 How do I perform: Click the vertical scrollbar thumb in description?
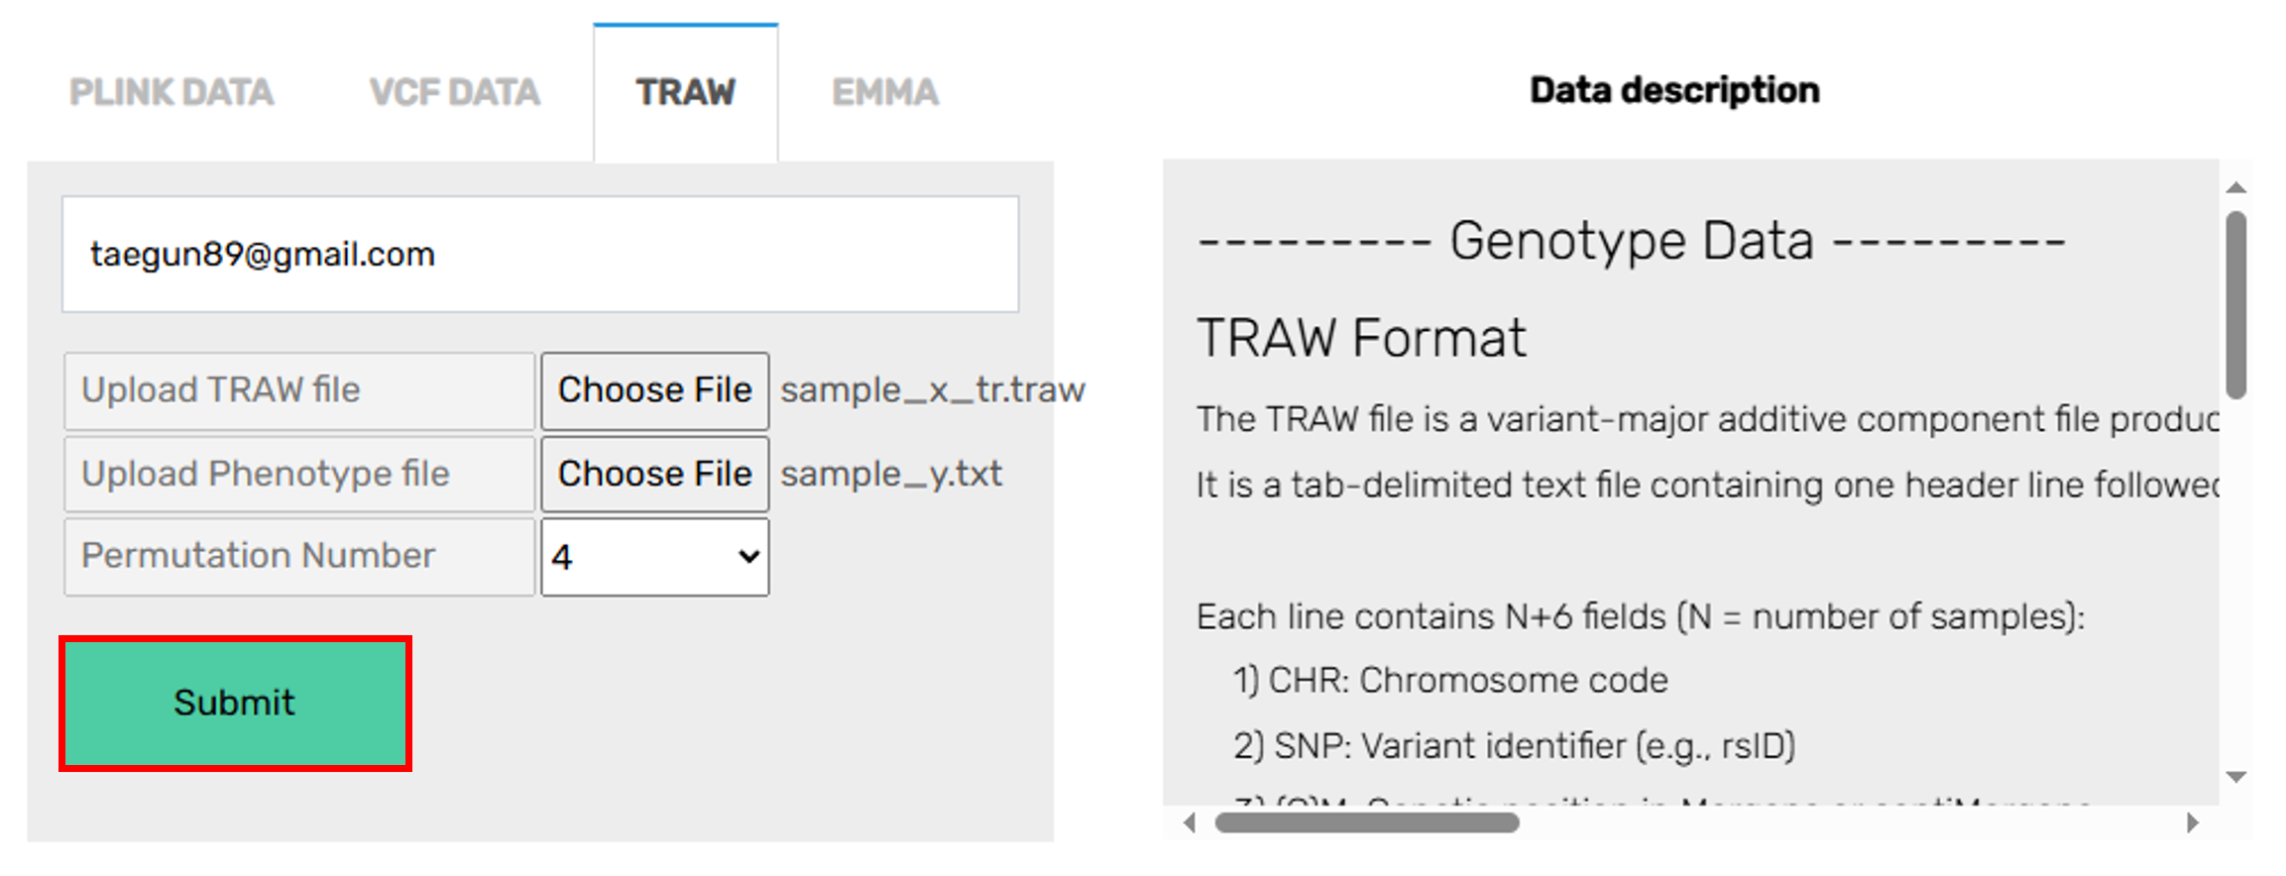click(x=2235, y=305)
